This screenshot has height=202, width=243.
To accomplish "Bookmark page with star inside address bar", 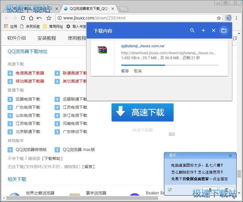I will [219, 18].
